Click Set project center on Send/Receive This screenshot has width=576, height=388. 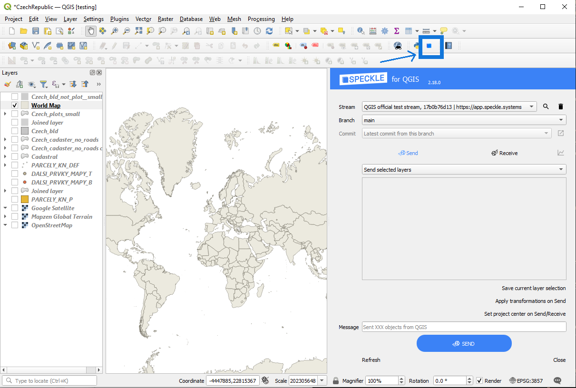[525, 314]
